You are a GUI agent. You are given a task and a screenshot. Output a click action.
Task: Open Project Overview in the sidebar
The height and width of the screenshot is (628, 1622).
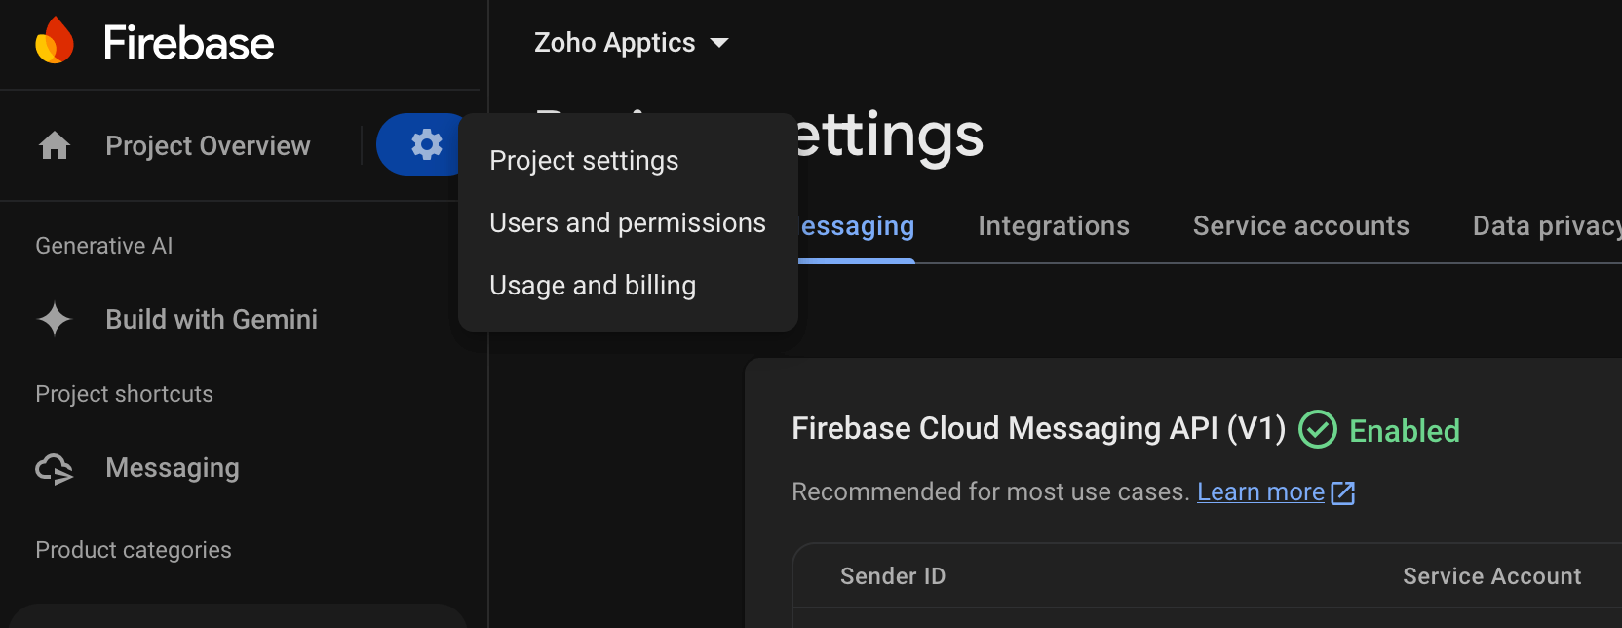208,146
